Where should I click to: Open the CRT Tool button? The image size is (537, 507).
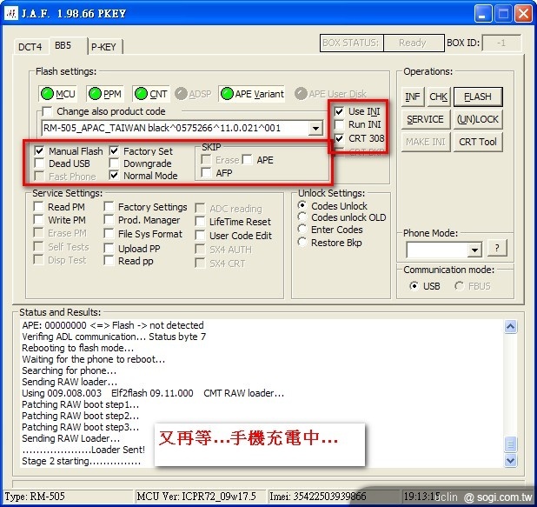point(478,142)
